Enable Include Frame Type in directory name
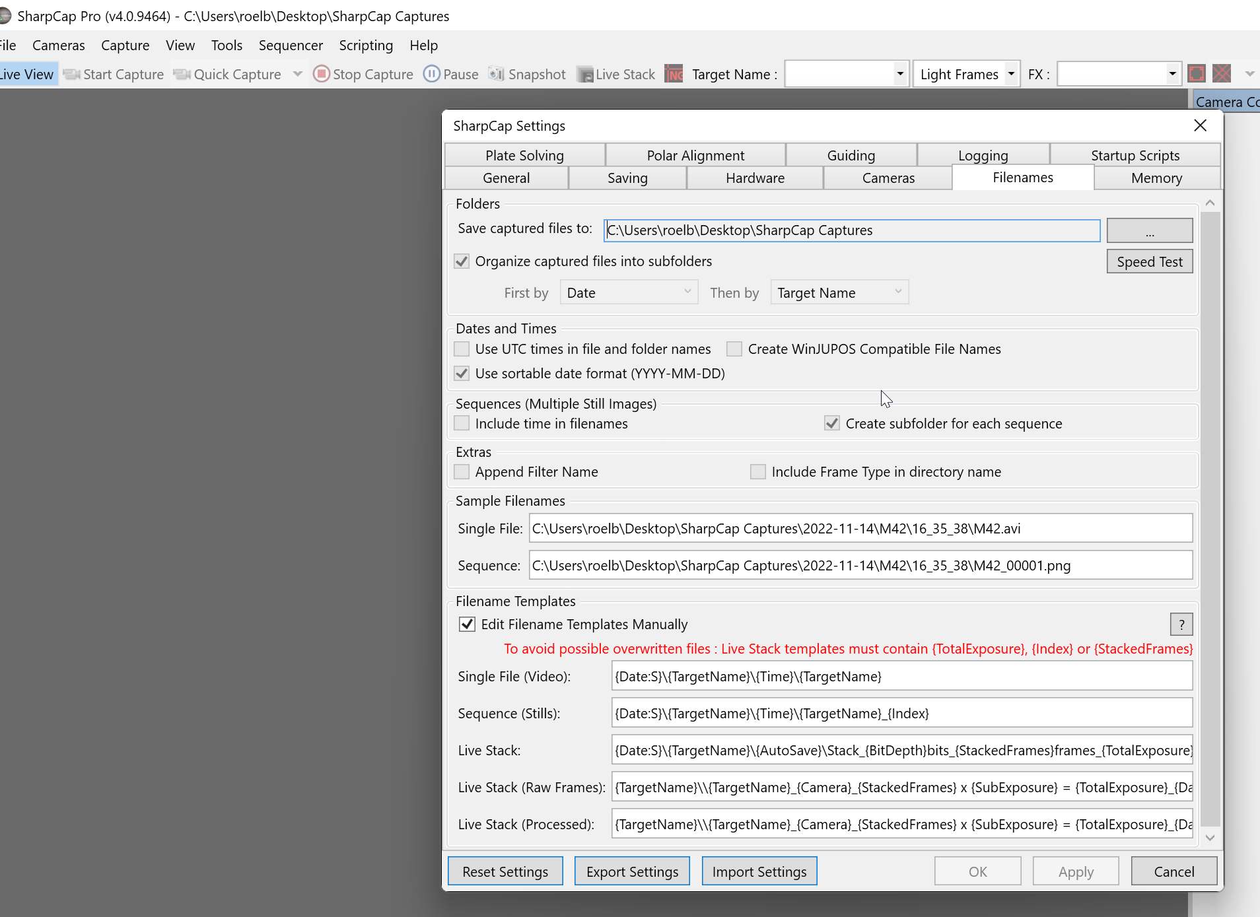Image resolution: width=1260 pixels, height=917 pixels. tap(758, 471)
